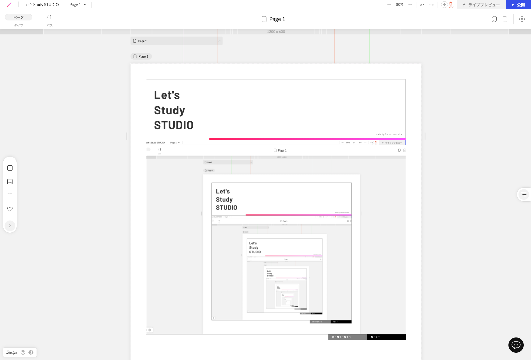Select the Image tool in left toolbar

click(10, 182)
